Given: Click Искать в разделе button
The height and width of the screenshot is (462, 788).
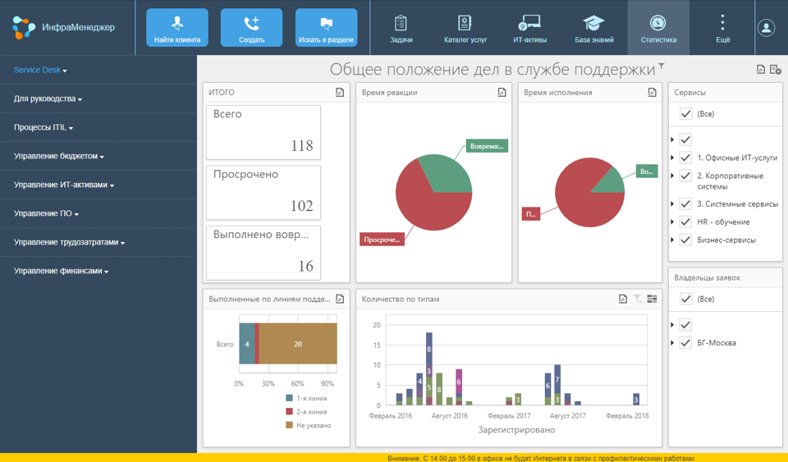Looking at the screenshot, I should (x=326, y=28).
